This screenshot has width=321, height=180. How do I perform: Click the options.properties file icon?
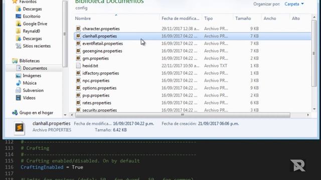tap(78, 88)
